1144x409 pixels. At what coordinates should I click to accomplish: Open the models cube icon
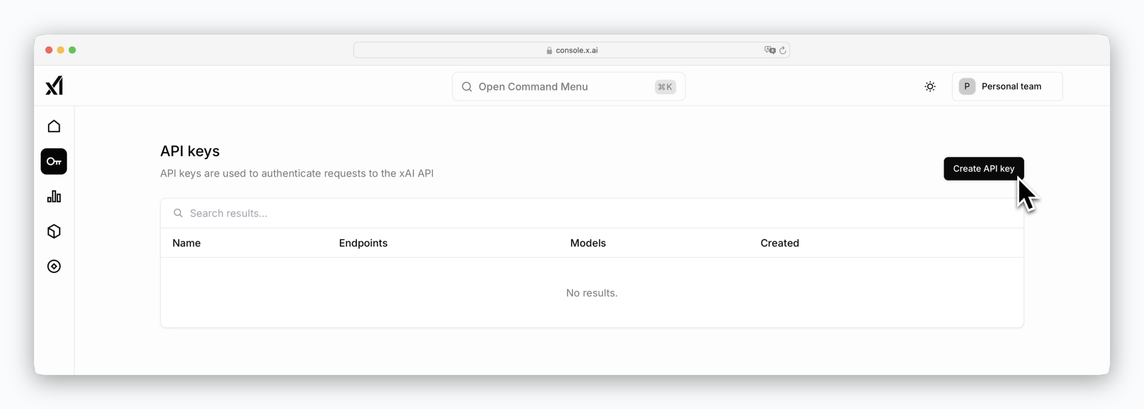(x=54, y=231)
